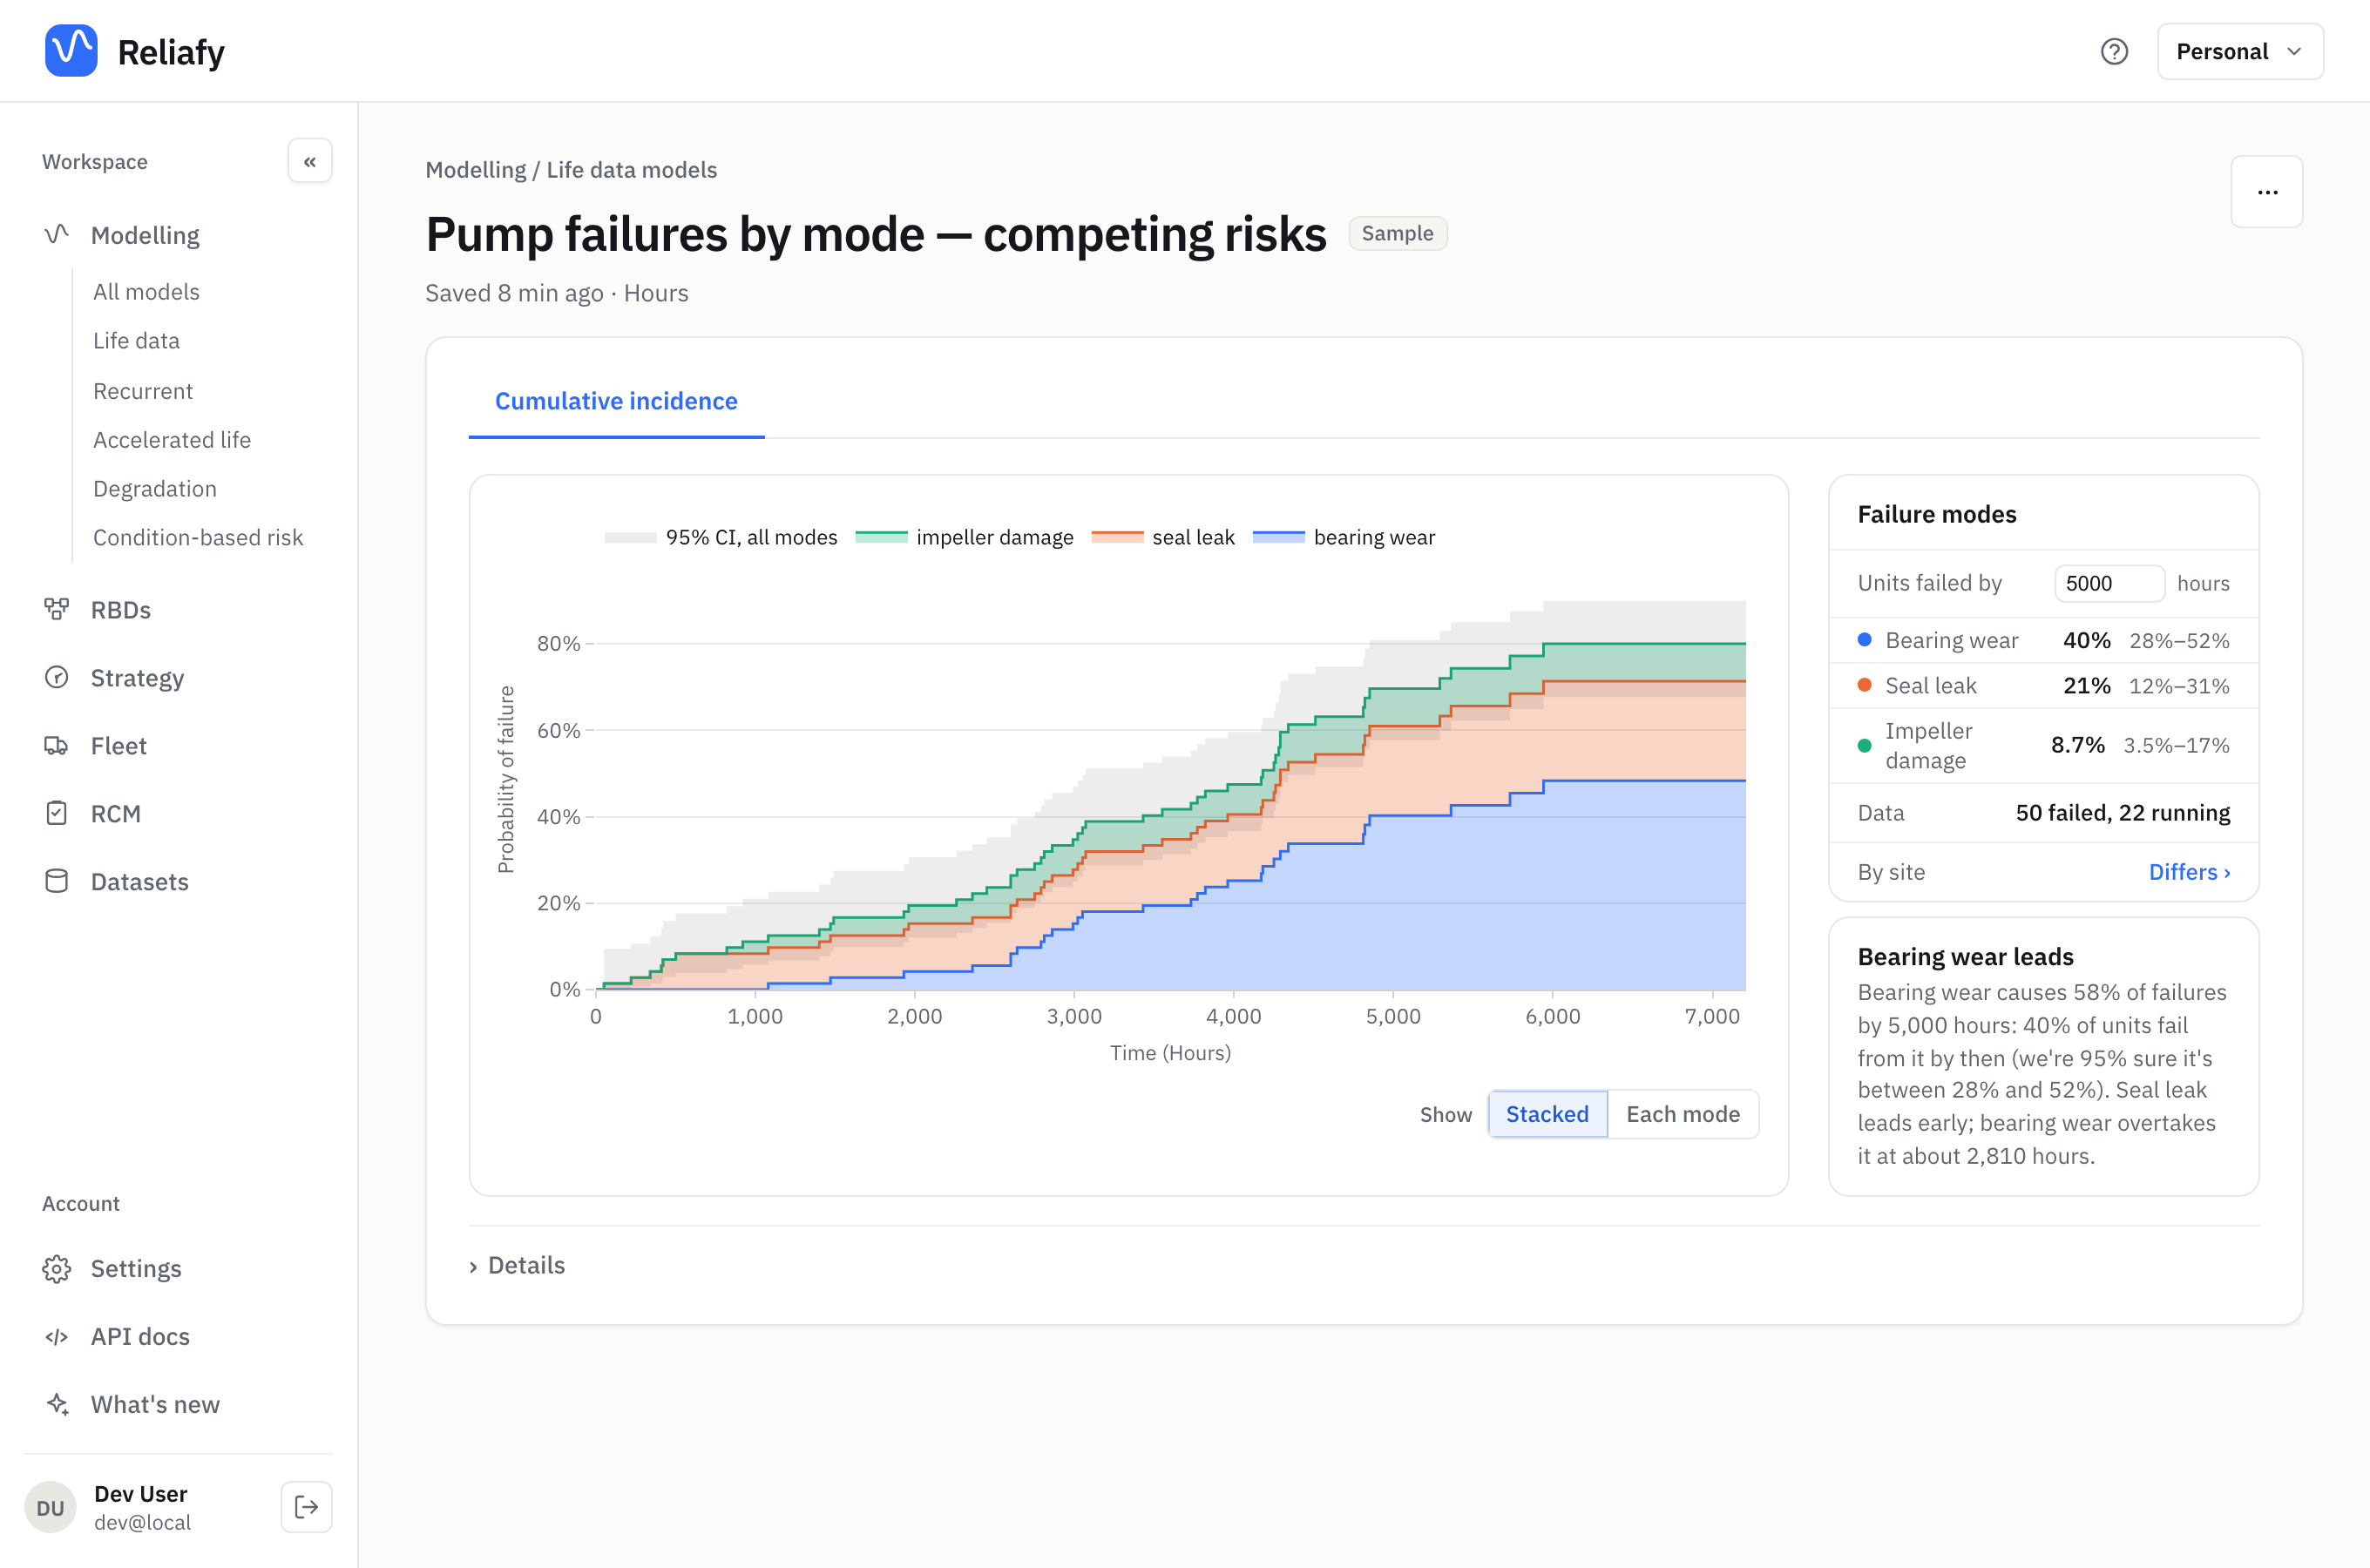
Task: Collapse the sidebar with the double-chevron button
Action: coord(310,161)
